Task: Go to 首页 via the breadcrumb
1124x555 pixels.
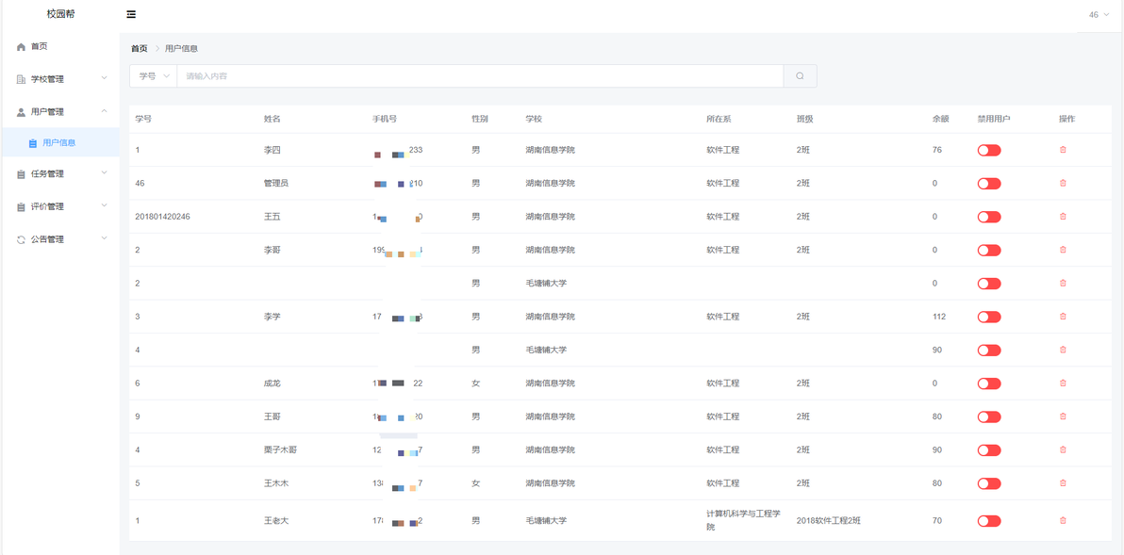Action: [x=139, y=48]
